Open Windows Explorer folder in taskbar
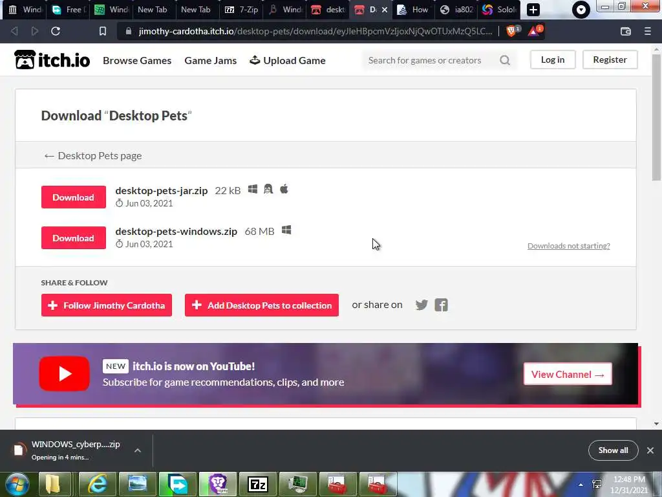Viewport: 662px width, 497px height. (53, 484)
